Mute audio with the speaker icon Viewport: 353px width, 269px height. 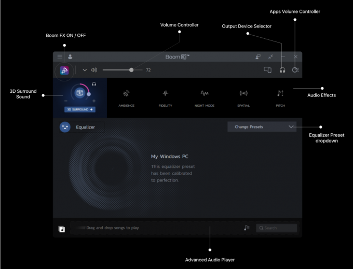click(x=94, y=70)
